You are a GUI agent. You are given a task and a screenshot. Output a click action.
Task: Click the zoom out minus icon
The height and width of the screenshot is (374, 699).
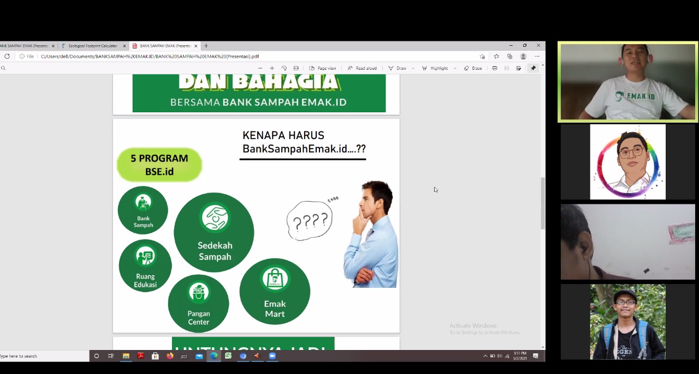[260, 68]
